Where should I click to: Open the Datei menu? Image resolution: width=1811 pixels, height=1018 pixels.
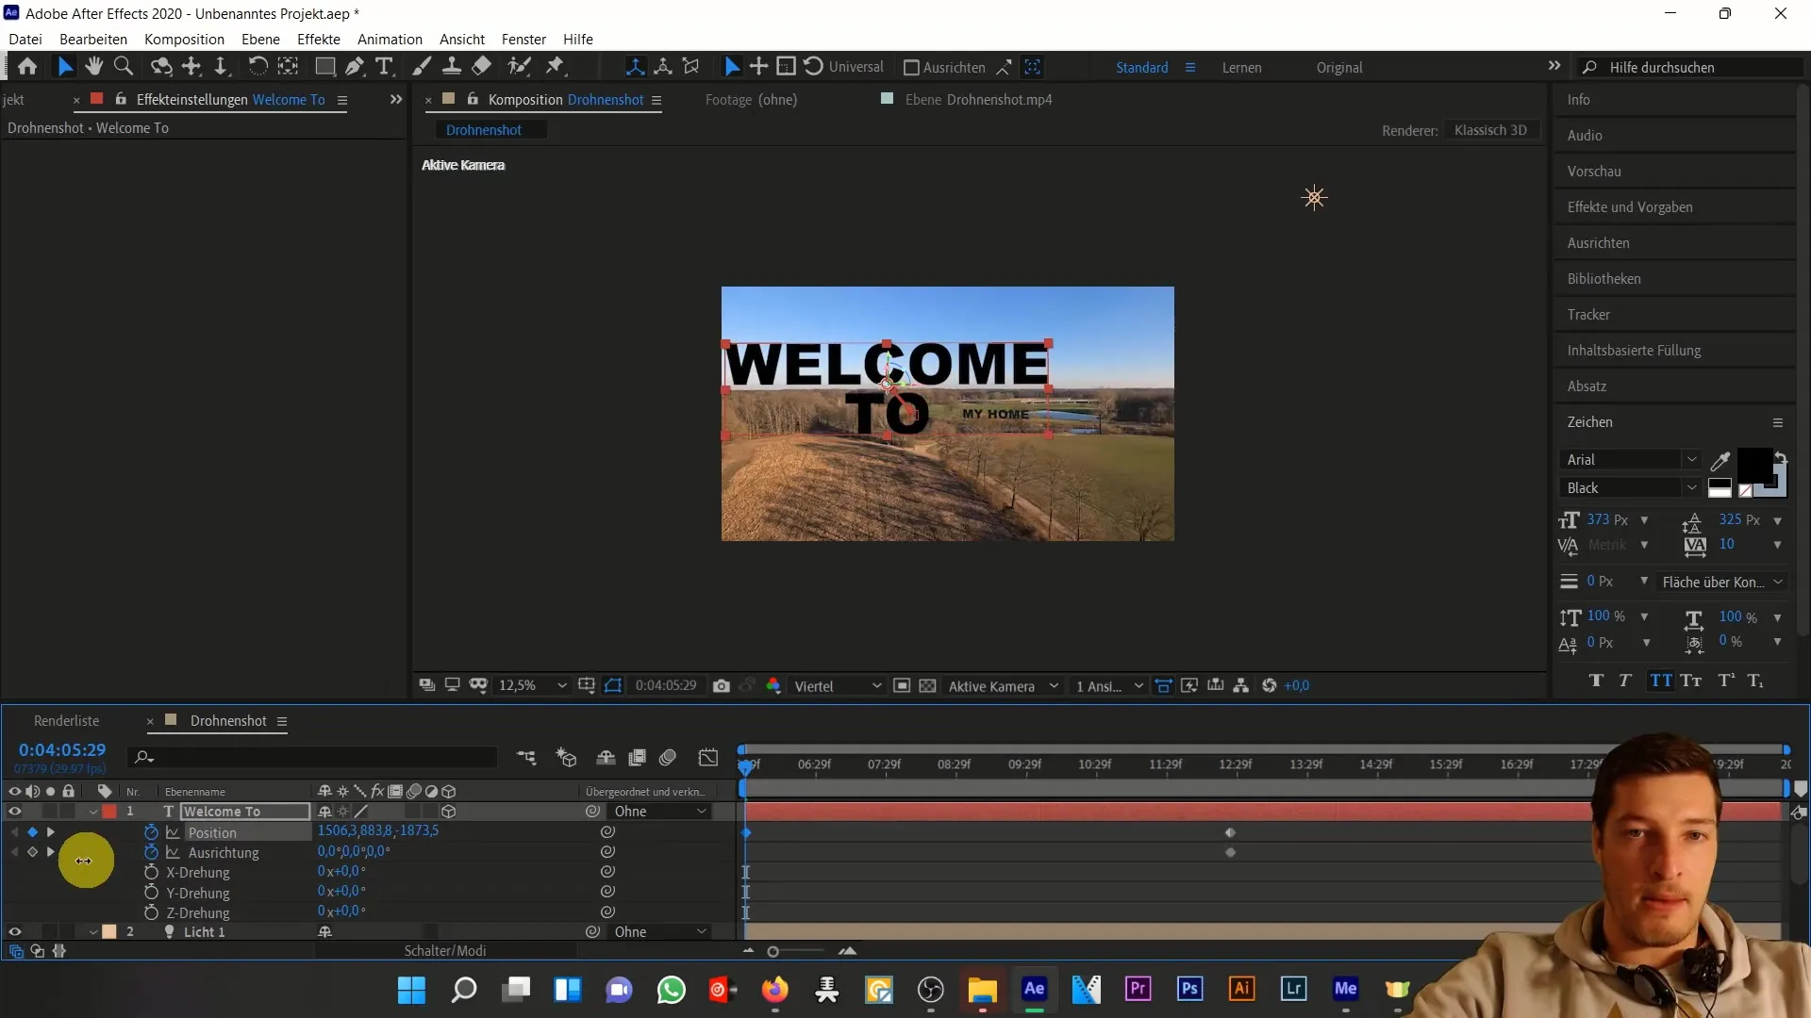25,40
